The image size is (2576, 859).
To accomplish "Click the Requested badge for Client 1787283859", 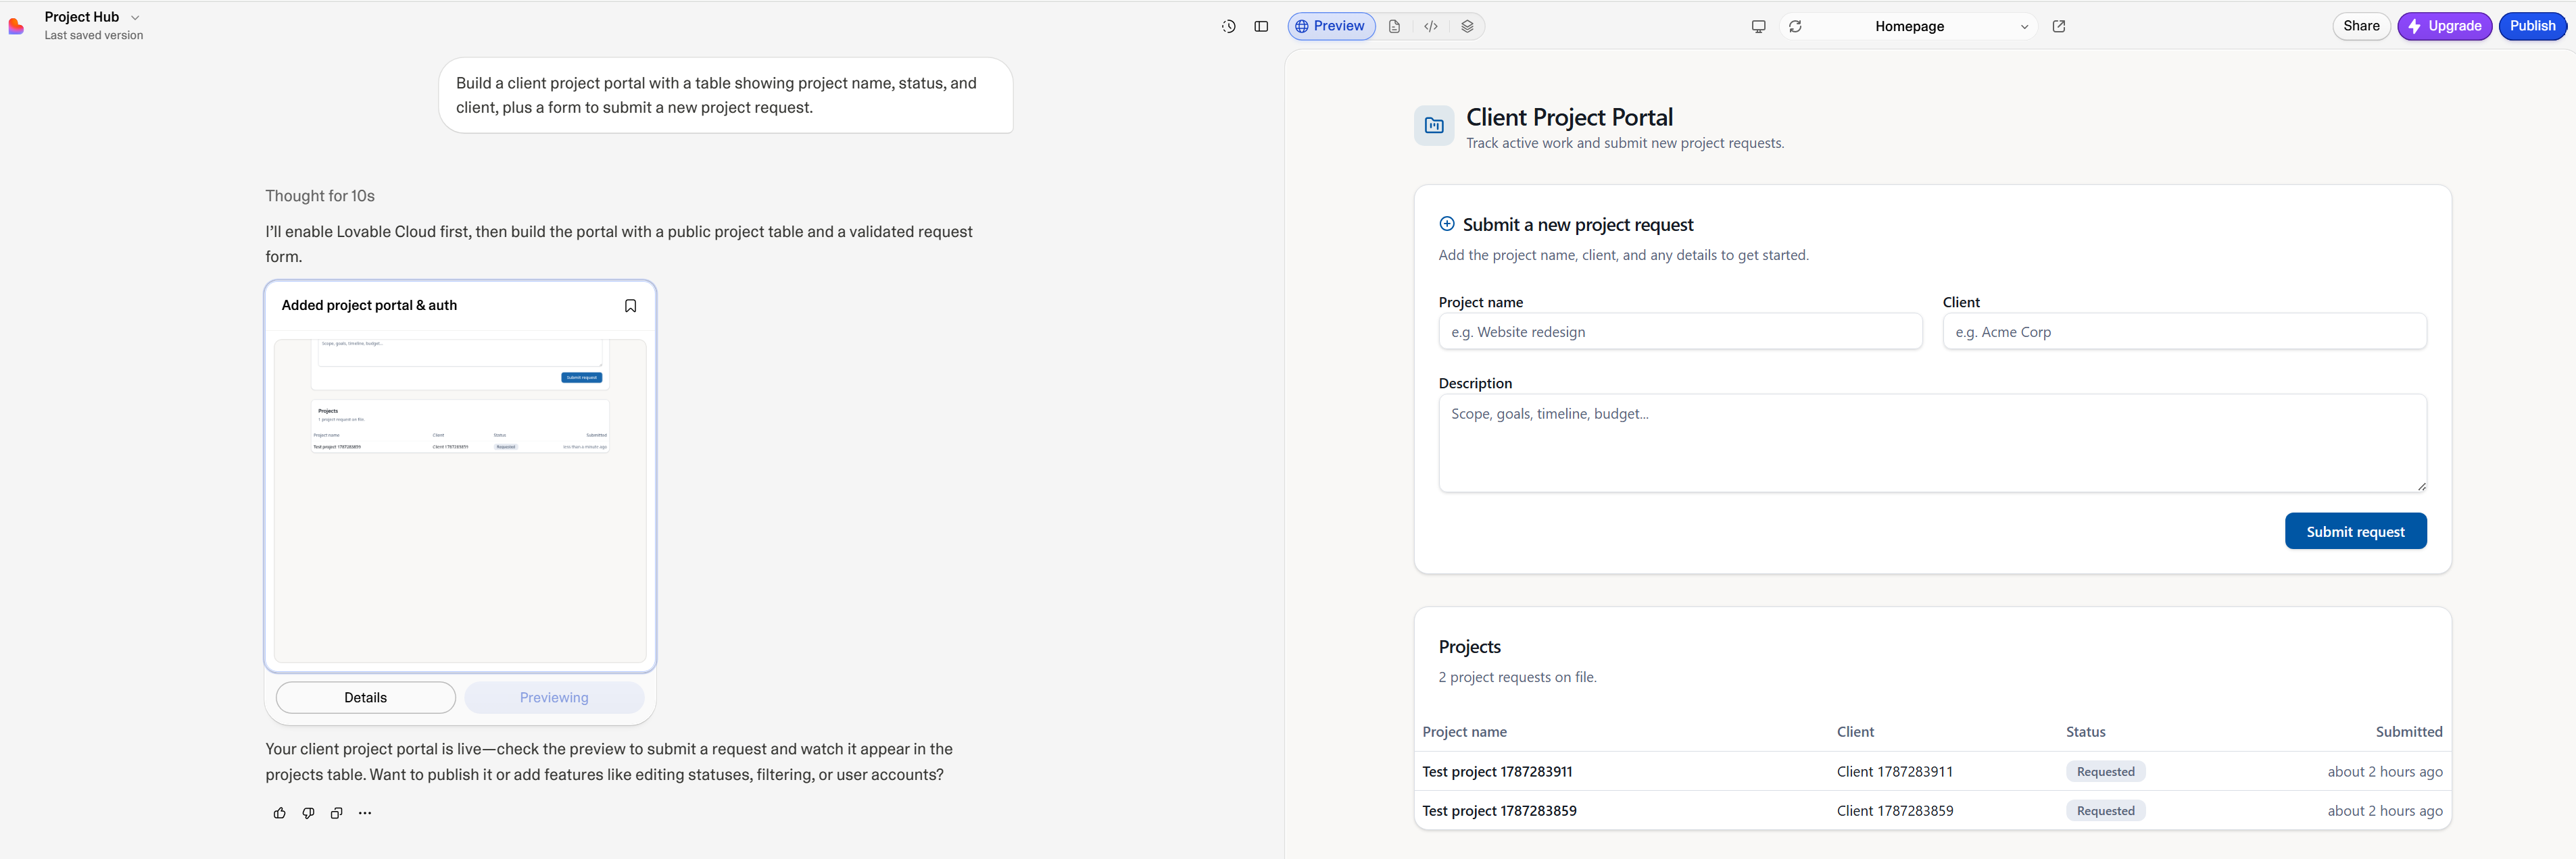I will (x=2105, y=811).
